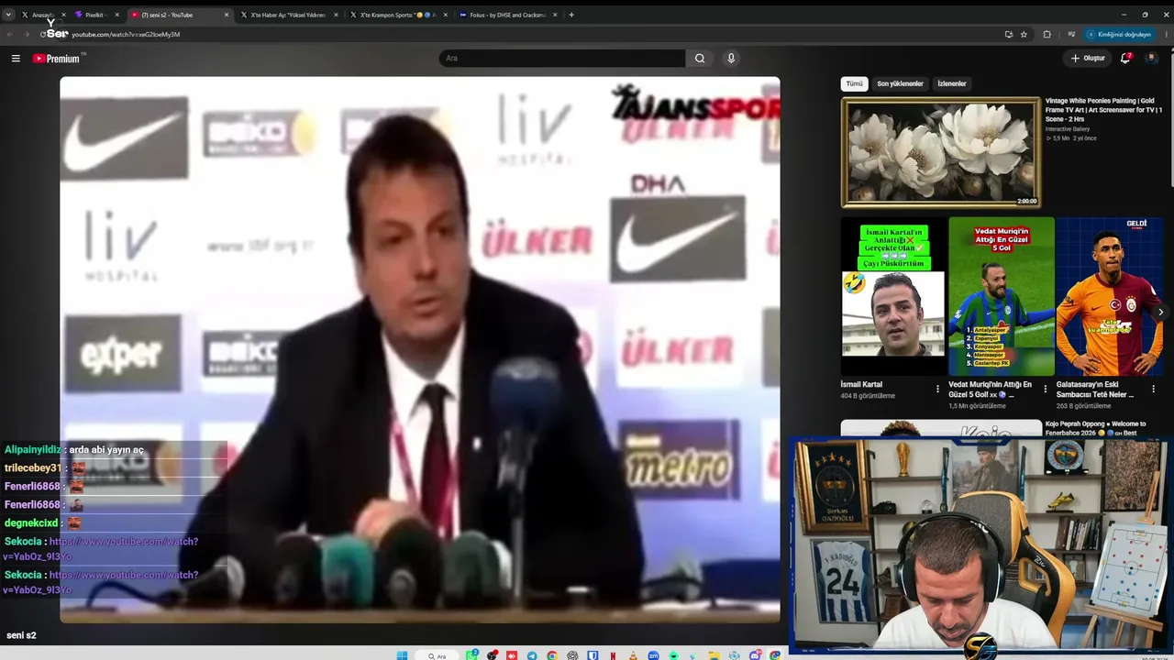Open Windows taskbar search box

coord(437,655)
